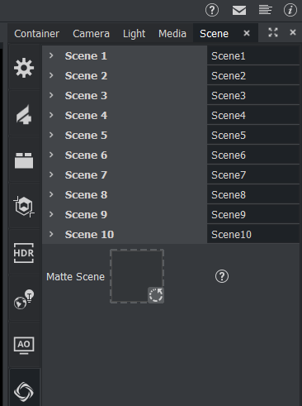The image size is (302, 406).
Task: Click the help icon beside Matte Scene
Action: pyautogui.click(x=222, y=276)
